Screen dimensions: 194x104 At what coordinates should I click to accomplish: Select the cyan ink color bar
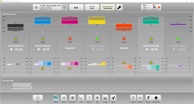[42, 20]
